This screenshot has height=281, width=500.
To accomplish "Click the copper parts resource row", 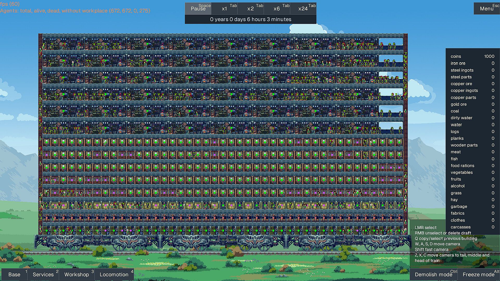I will tap(472, 97).
